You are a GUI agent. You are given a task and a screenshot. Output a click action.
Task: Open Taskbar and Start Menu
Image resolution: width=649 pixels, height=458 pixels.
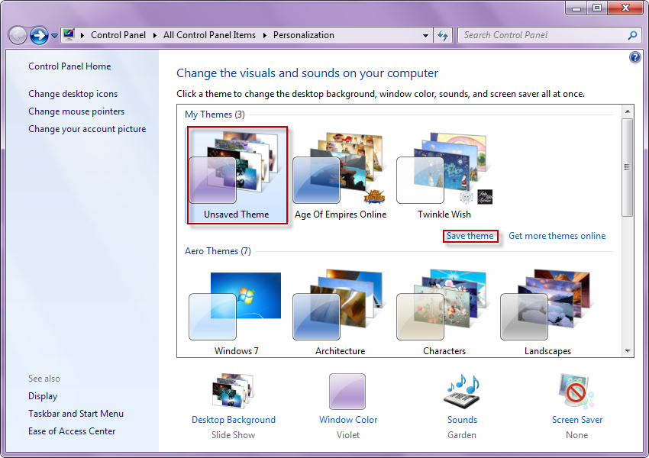pyautogui.click(x=76, y=414)
